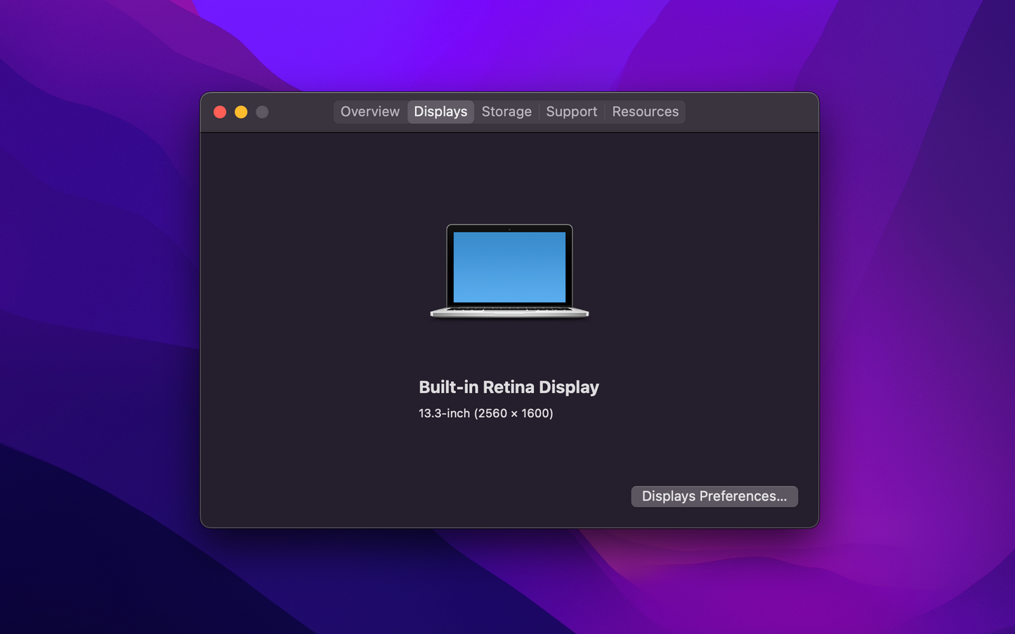Click the 13.3-inch resolution text
The image size is (1015, 634).
click(485, 414)
